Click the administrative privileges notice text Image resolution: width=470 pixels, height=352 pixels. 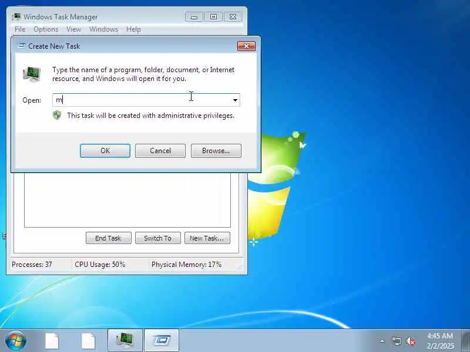150,116
